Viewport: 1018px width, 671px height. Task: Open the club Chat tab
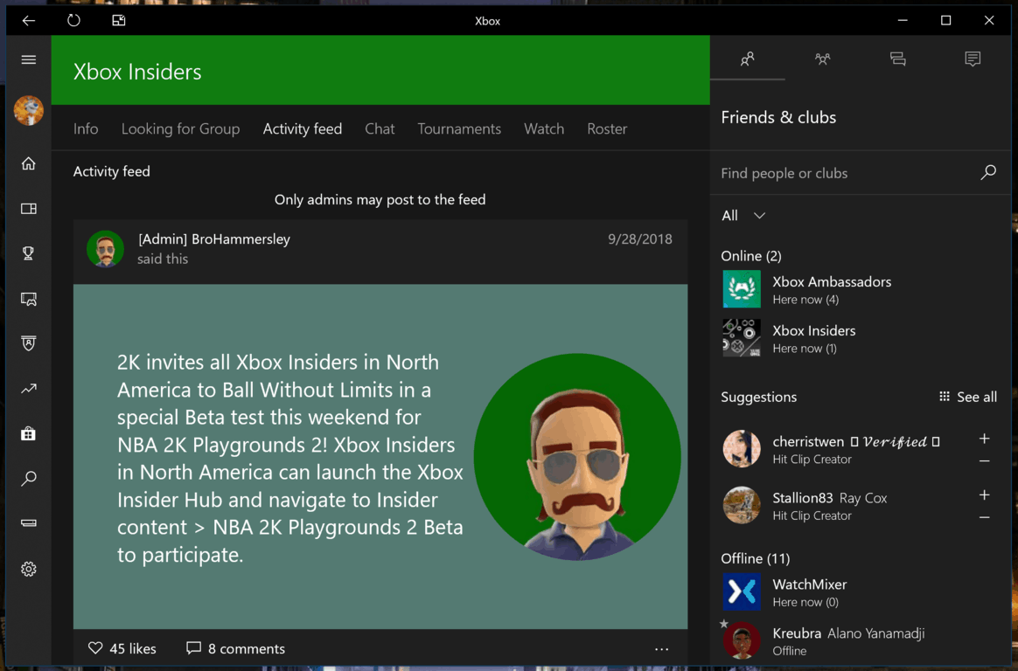click(380, 128)
